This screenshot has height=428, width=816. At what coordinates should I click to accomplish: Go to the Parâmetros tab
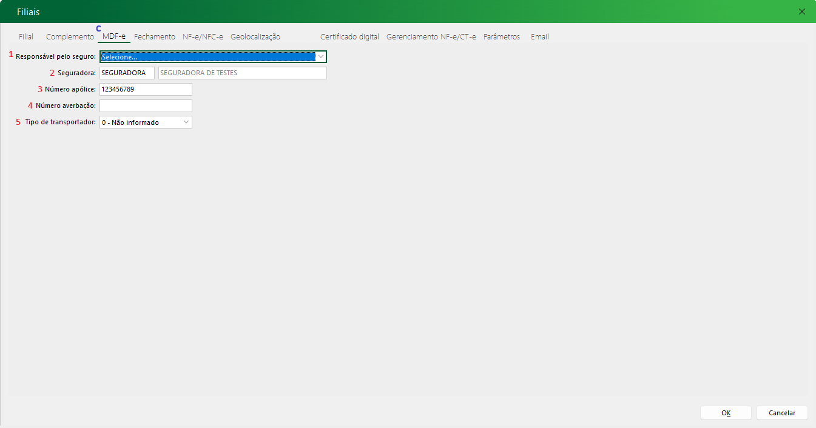[x=502, y=37]
